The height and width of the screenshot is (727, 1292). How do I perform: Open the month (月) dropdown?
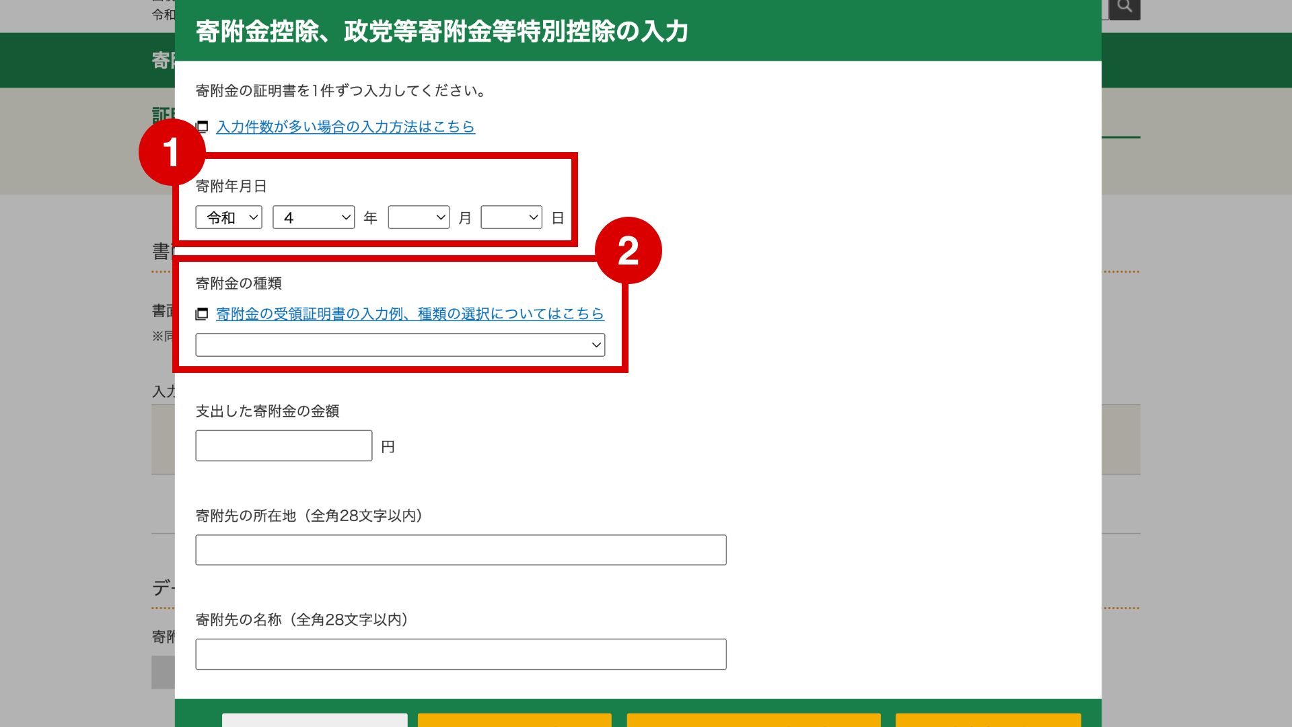coord(419,217)
